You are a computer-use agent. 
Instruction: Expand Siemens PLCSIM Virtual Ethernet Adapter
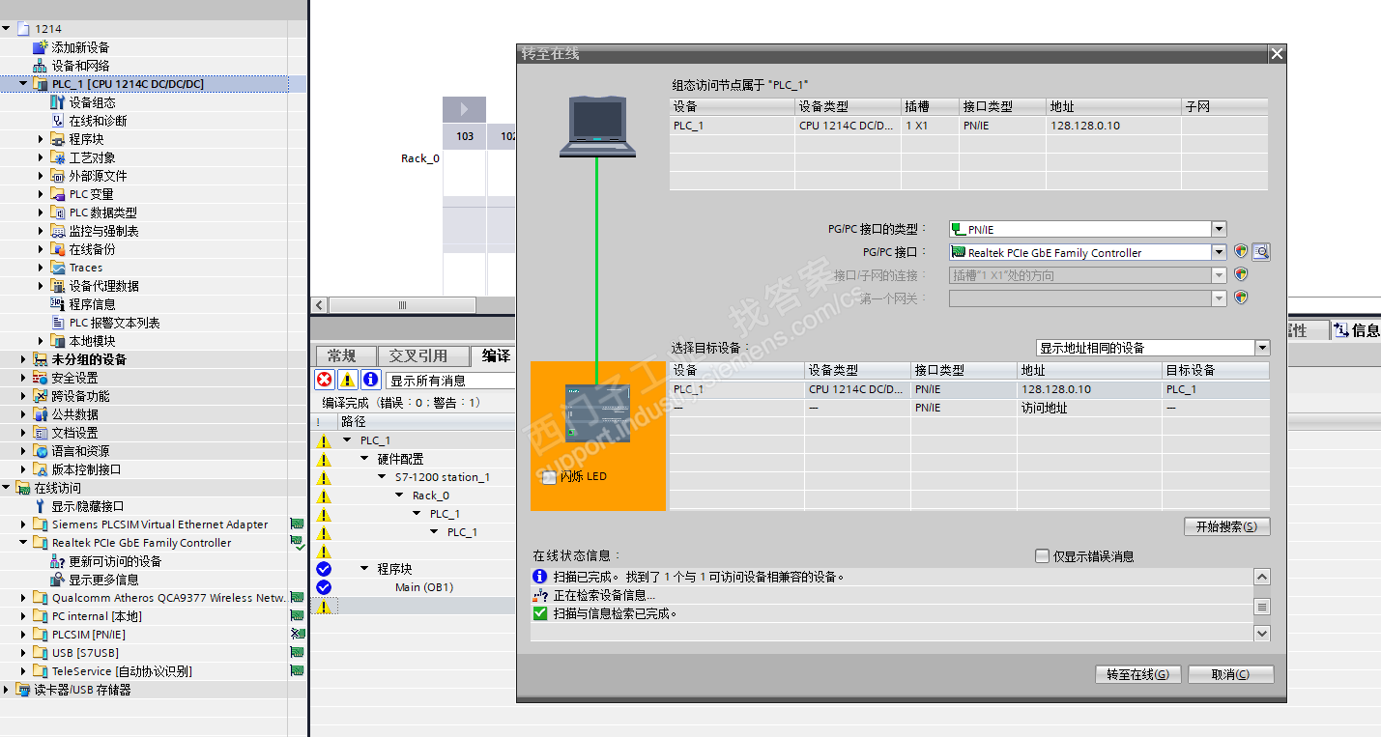pos(23,524)
